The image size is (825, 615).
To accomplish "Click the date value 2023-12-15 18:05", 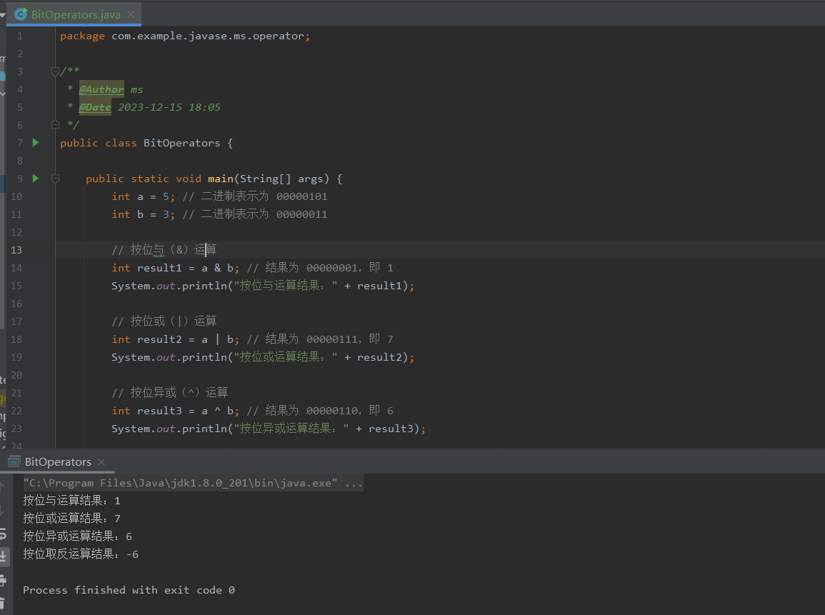I will [x=169, y=107].
